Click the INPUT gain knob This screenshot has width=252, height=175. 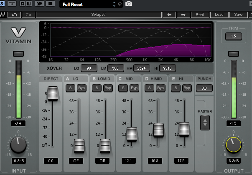[x=18, y=145]
